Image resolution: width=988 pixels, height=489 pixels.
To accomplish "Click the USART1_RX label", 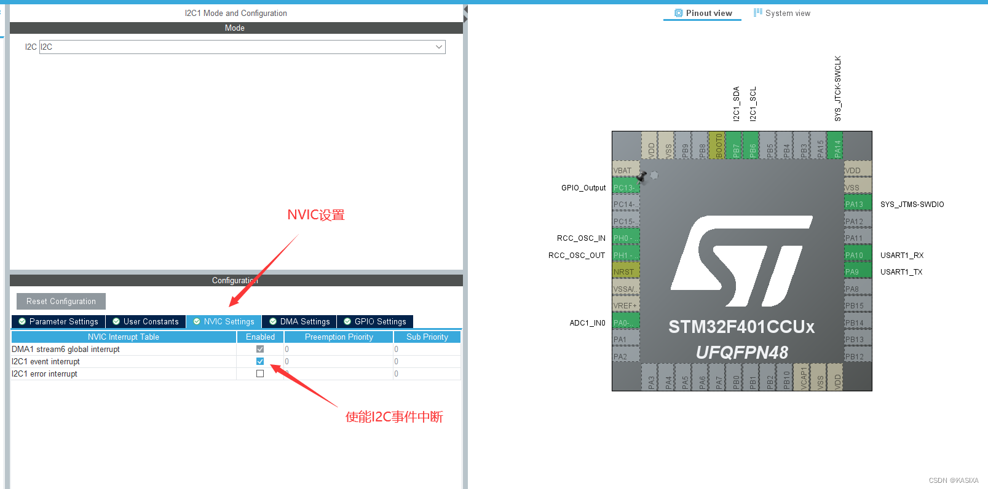I will (x=902, y=255).
